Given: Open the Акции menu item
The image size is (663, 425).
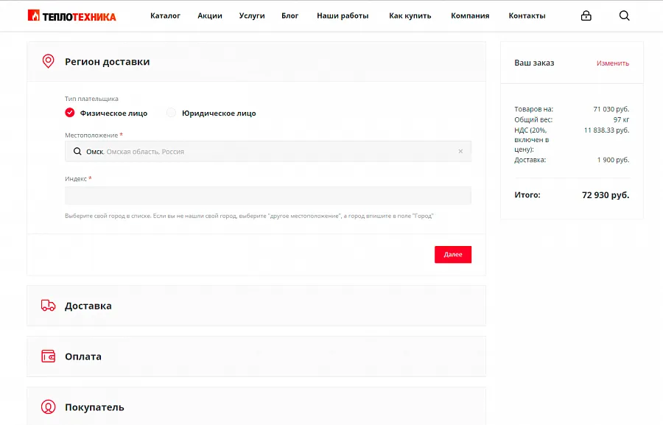Looking at the screenshot, I should click(210, 15).
